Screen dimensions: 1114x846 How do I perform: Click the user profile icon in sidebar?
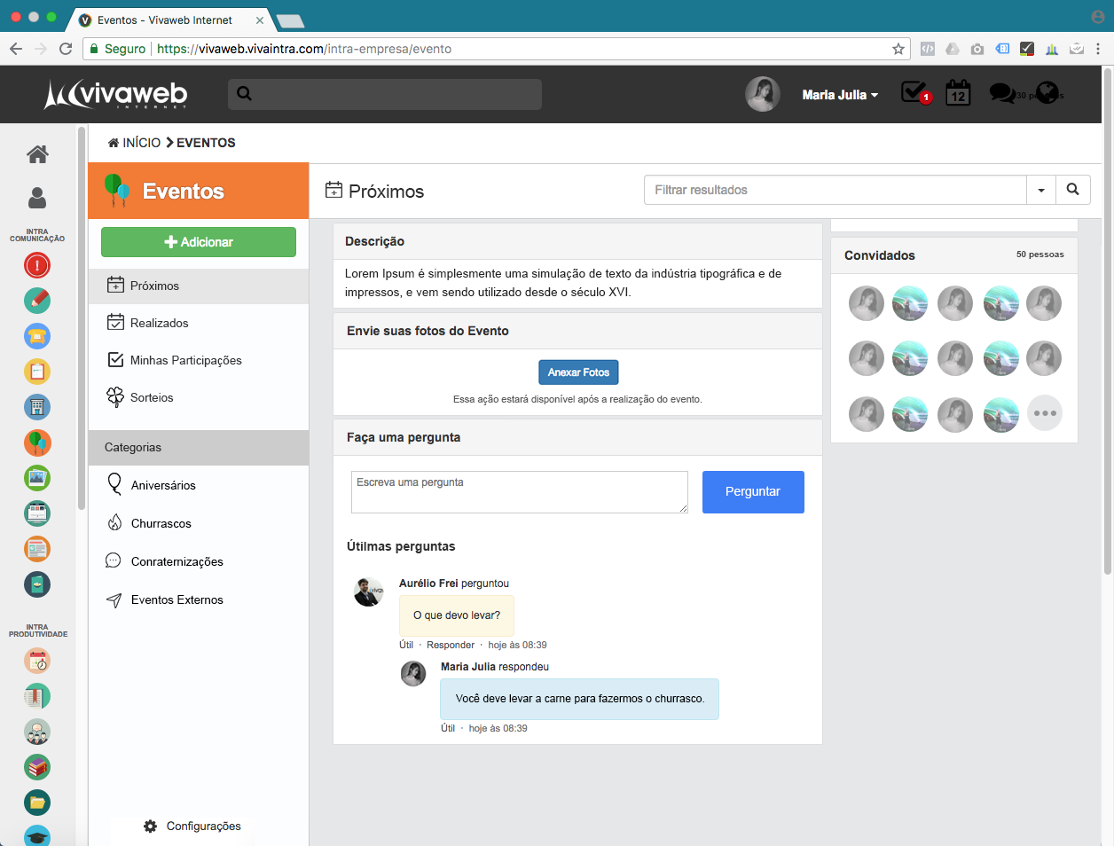coord(37,198)
